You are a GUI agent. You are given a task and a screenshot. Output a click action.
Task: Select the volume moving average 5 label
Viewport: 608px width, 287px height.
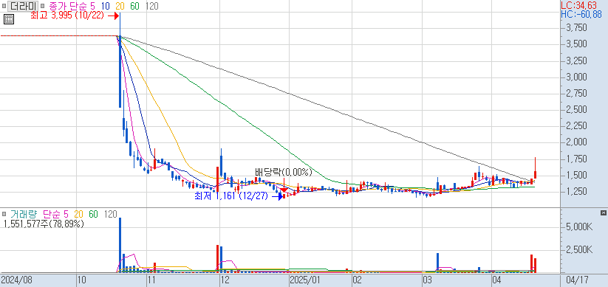66,214
